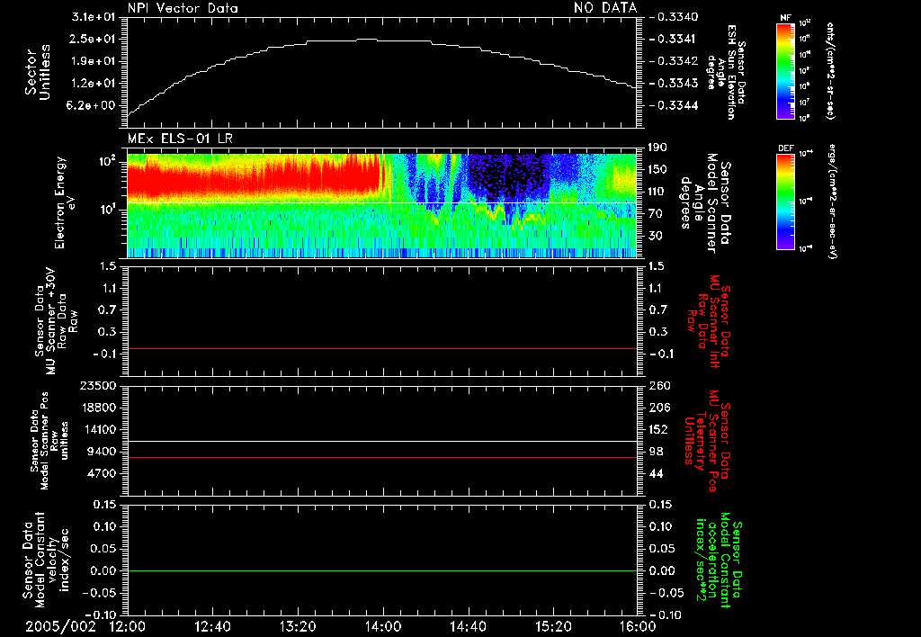Click the 12:40 time axis label
The height and width of the screenshot is (637, 921).
coord(212,626)
